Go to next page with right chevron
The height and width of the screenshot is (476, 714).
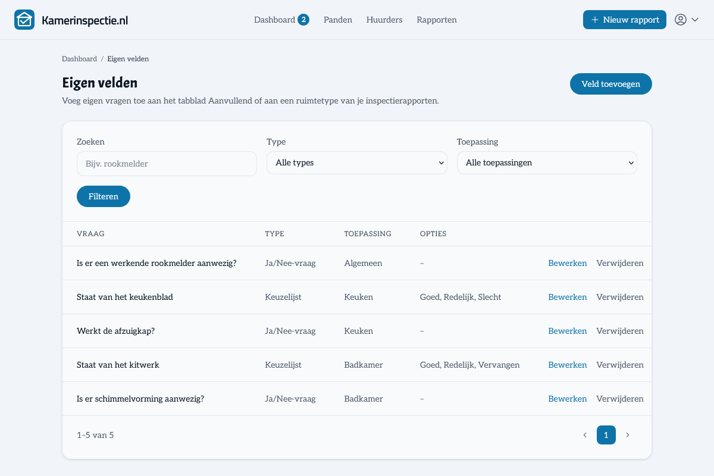point(627,435)
